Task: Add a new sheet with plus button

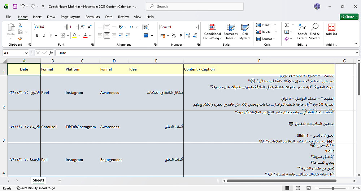Action: point(60,181)
